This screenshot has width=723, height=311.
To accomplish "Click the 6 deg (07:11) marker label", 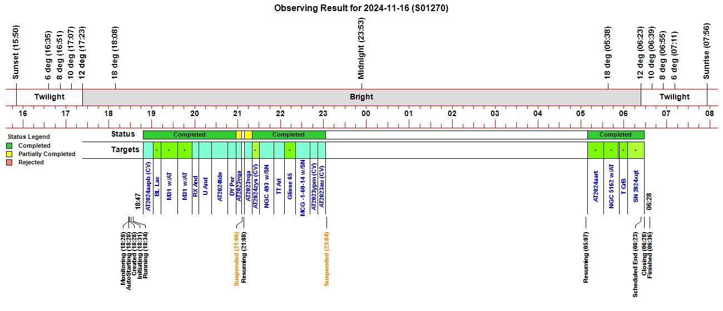I will pyautogui.click(x=675, y=56).
